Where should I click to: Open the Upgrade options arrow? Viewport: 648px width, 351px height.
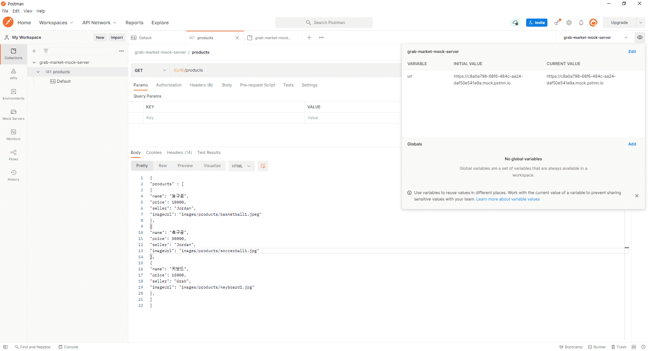click(641, 23)
